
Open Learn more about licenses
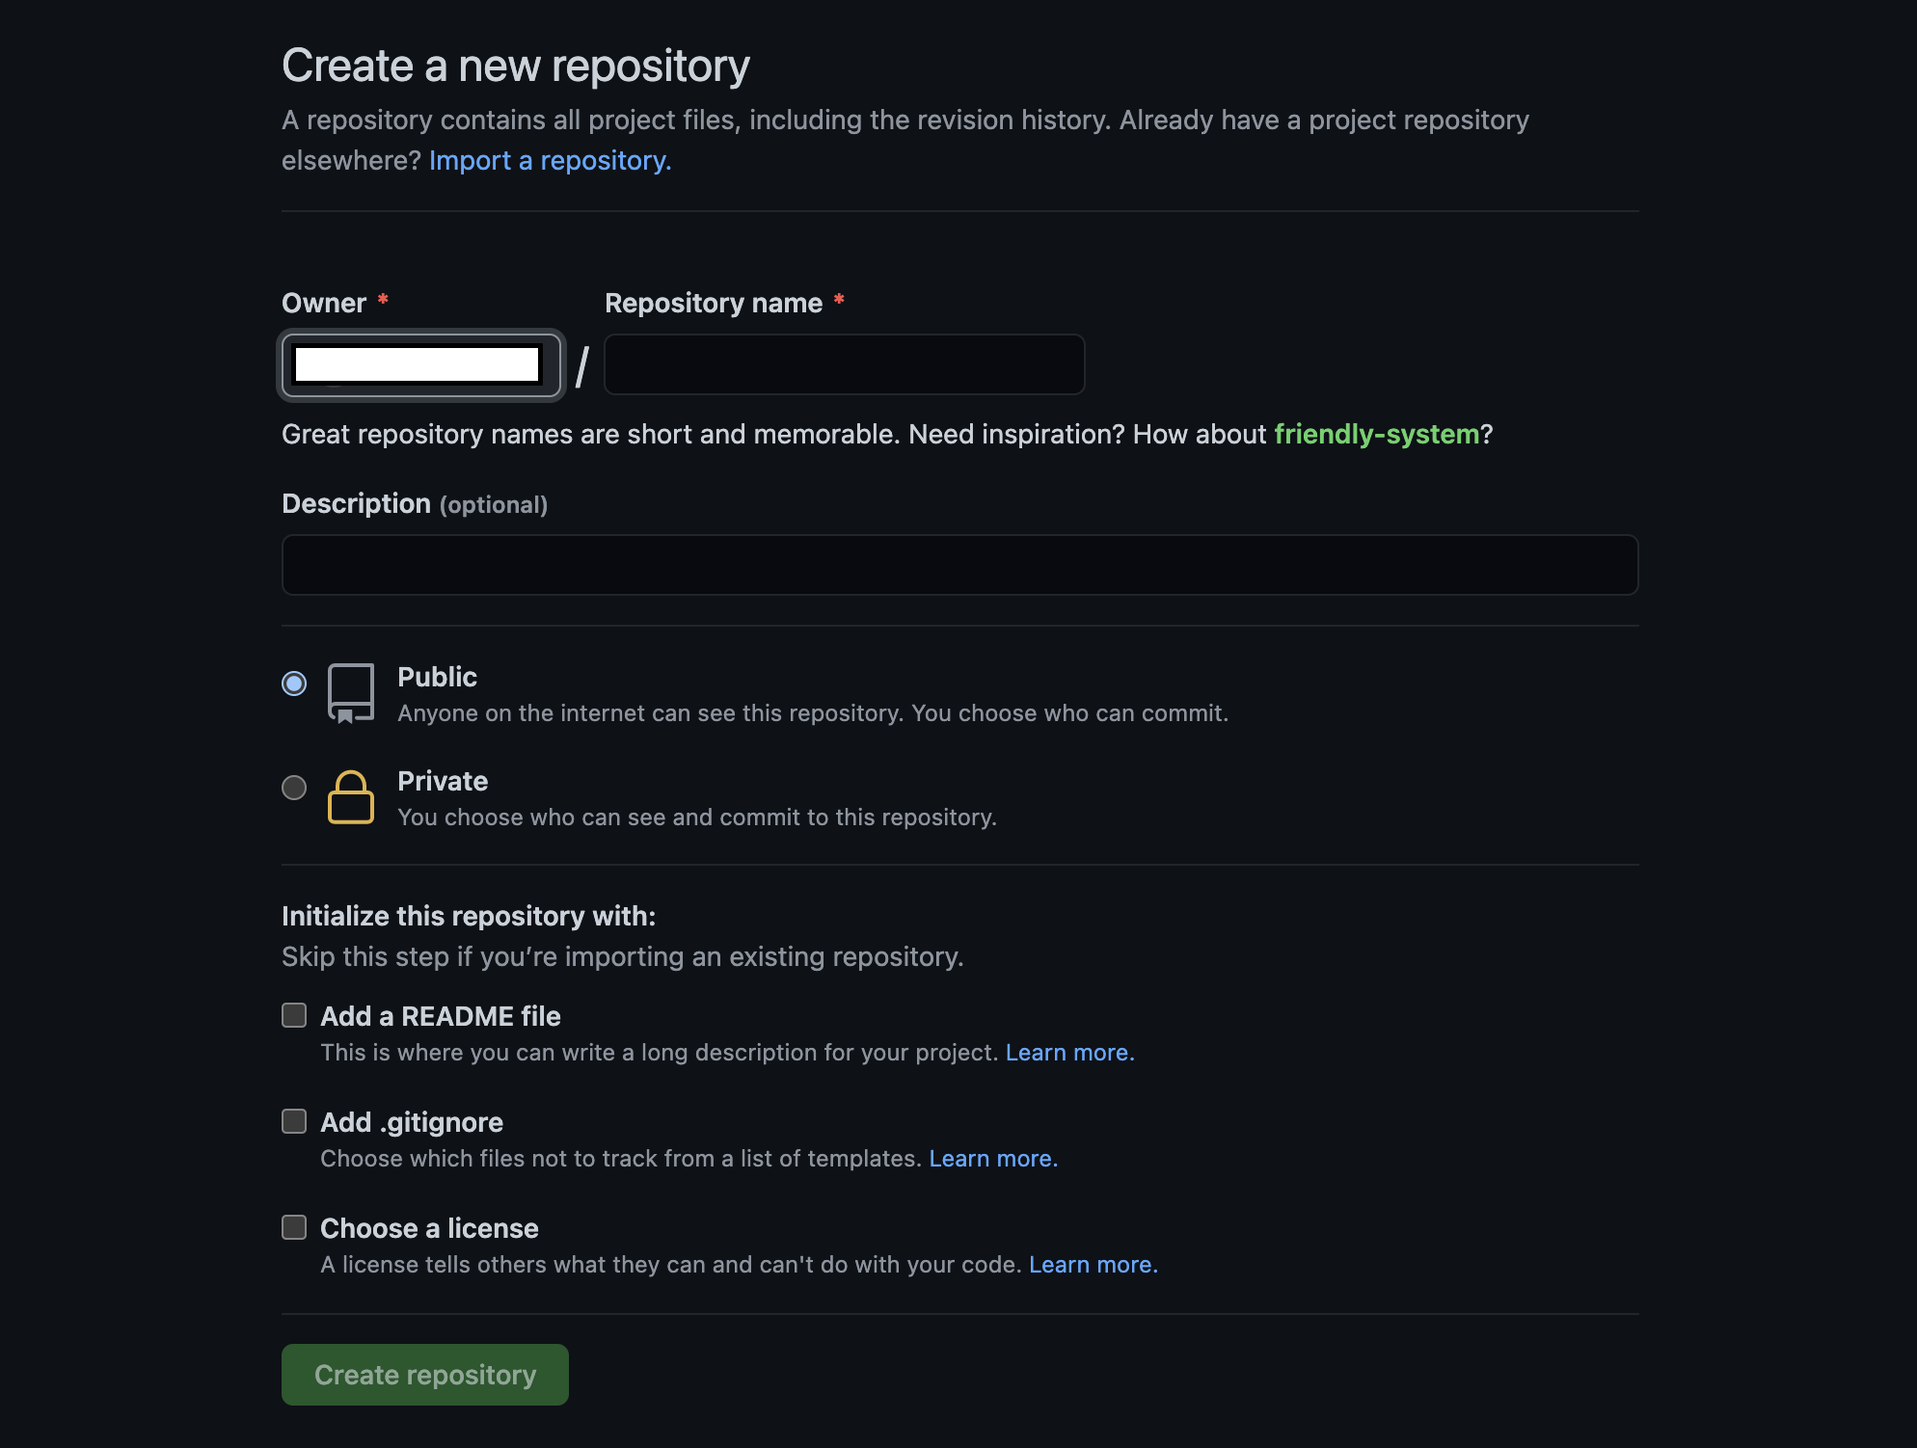tap(1093, 1264)
